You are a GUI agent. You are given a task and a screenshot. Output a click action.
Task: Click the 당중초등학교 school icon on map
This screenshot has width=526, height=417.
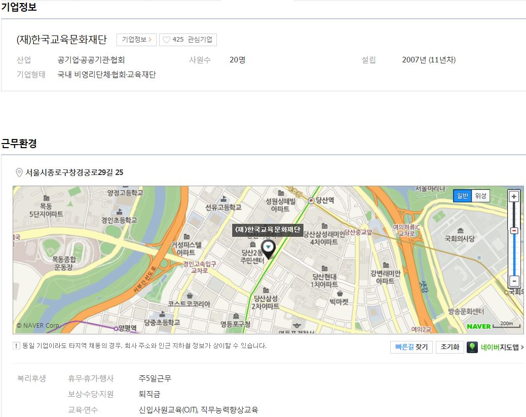point(162,314)
